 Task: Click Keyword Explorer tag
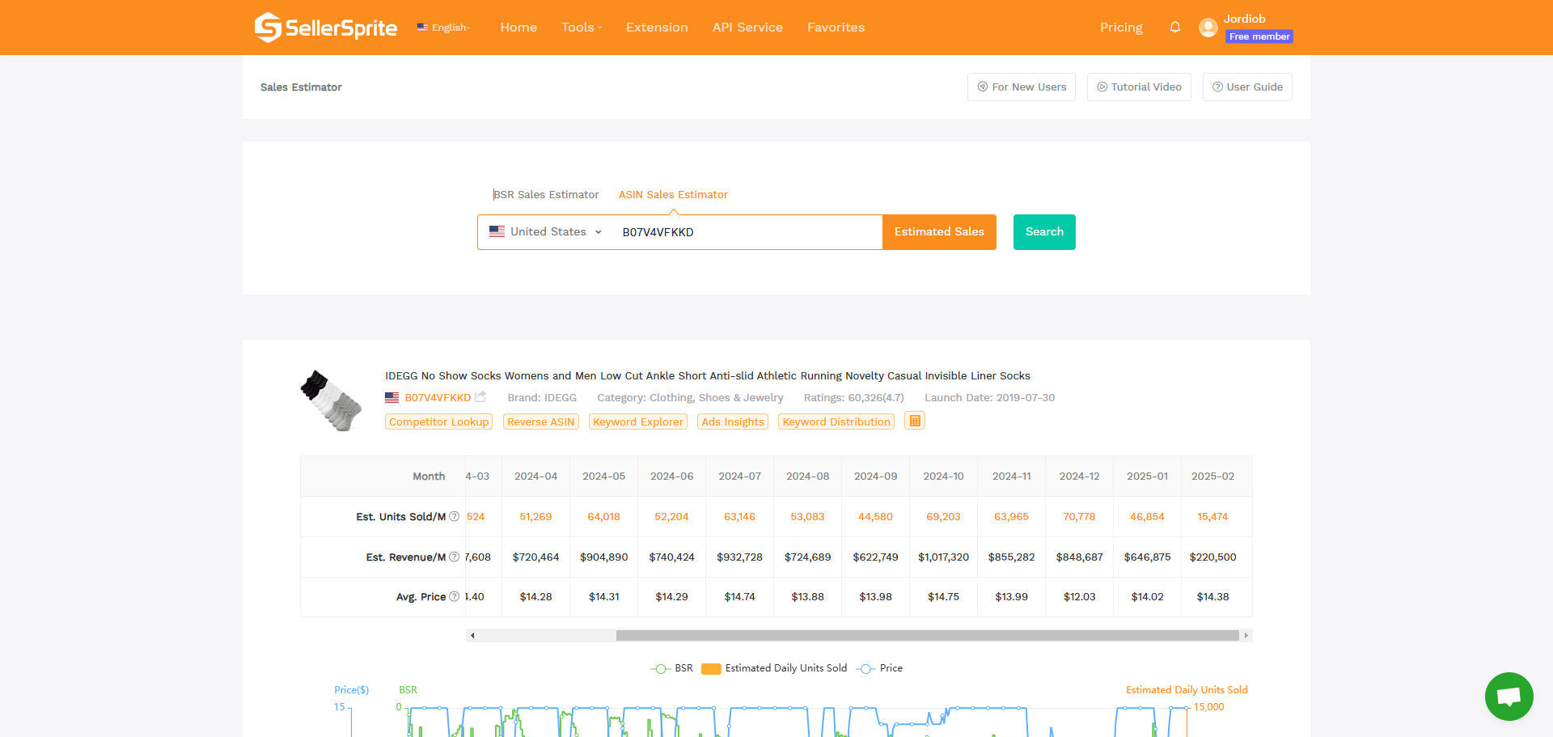(x=638, y=421)
